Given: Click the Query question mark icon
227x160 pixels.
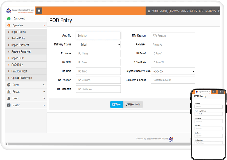Looking at the screenshot, I should 8,85.
